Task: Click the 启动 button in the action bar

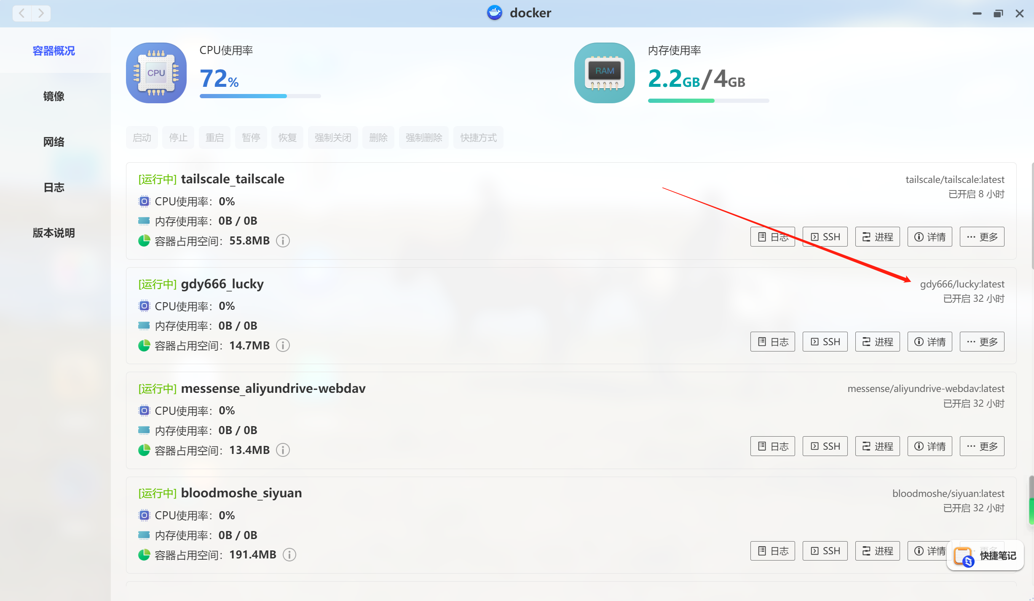Action: click(142, 137)
